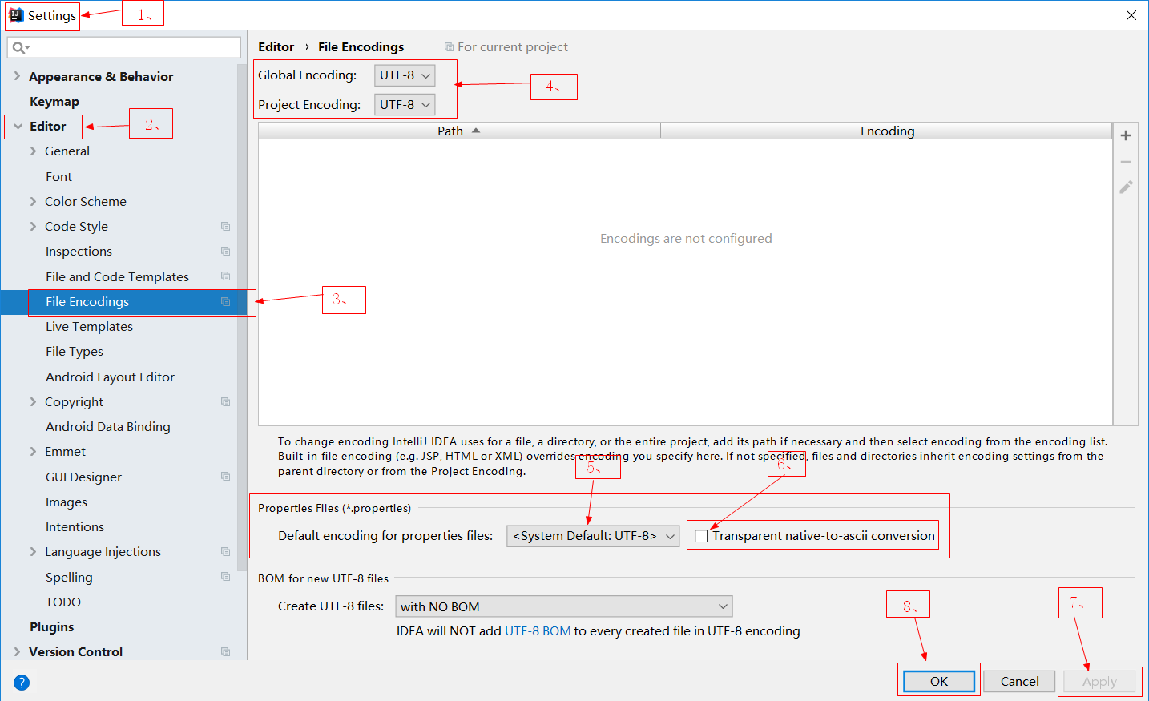This screenshot has height=701, width=1149.
Task: Click the edit pencil icon beside table
Action: click(x=1126, y=187)
